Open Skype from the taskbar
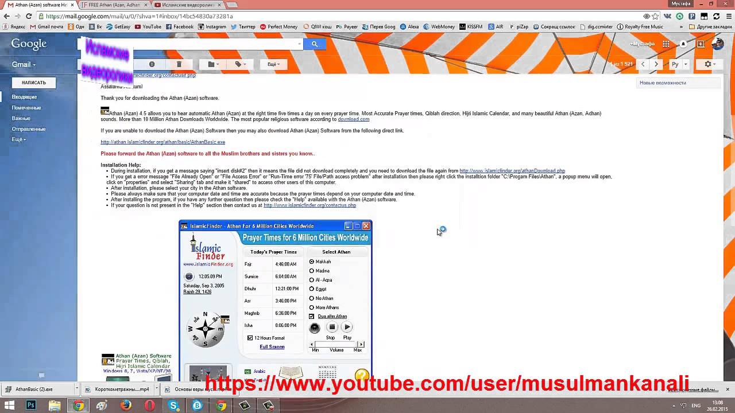735x413 pixels. click(x=173, y=406)
